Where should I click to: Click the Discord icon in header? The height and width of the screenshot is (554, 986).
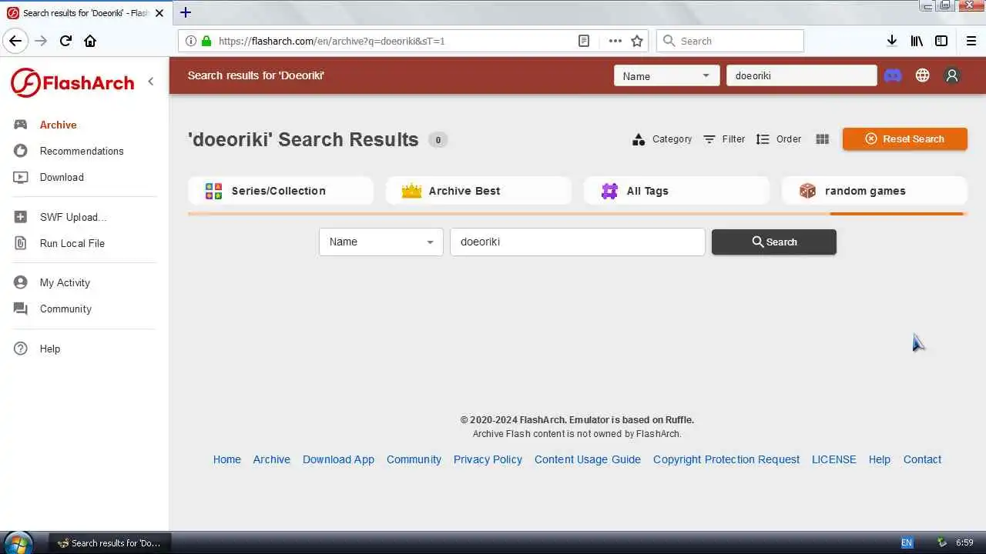point(893,75)
